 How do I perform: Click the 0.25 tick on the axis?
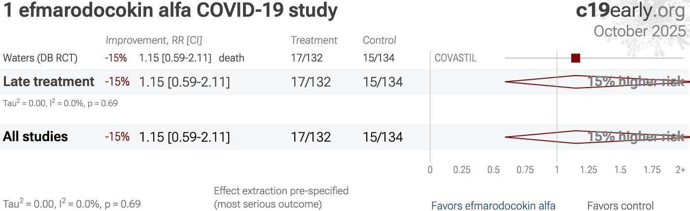click(462, 170)
